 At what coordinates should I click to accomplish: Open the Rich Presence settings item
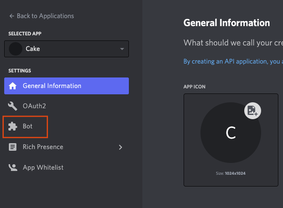tap(67, 147)
